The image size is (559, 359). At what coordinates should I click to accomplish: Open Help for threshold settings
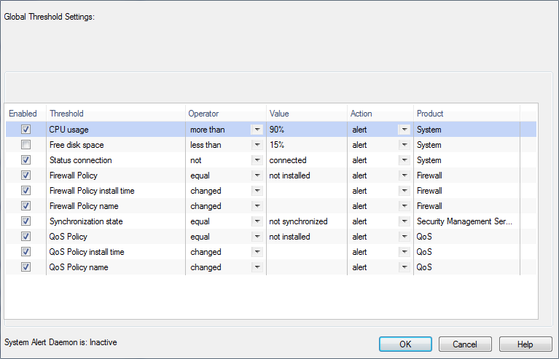(525, 344)
